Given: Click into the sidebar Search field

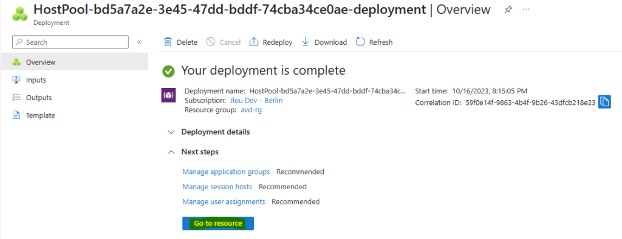Looking at the screenshot, I should (x=70, y=42).
